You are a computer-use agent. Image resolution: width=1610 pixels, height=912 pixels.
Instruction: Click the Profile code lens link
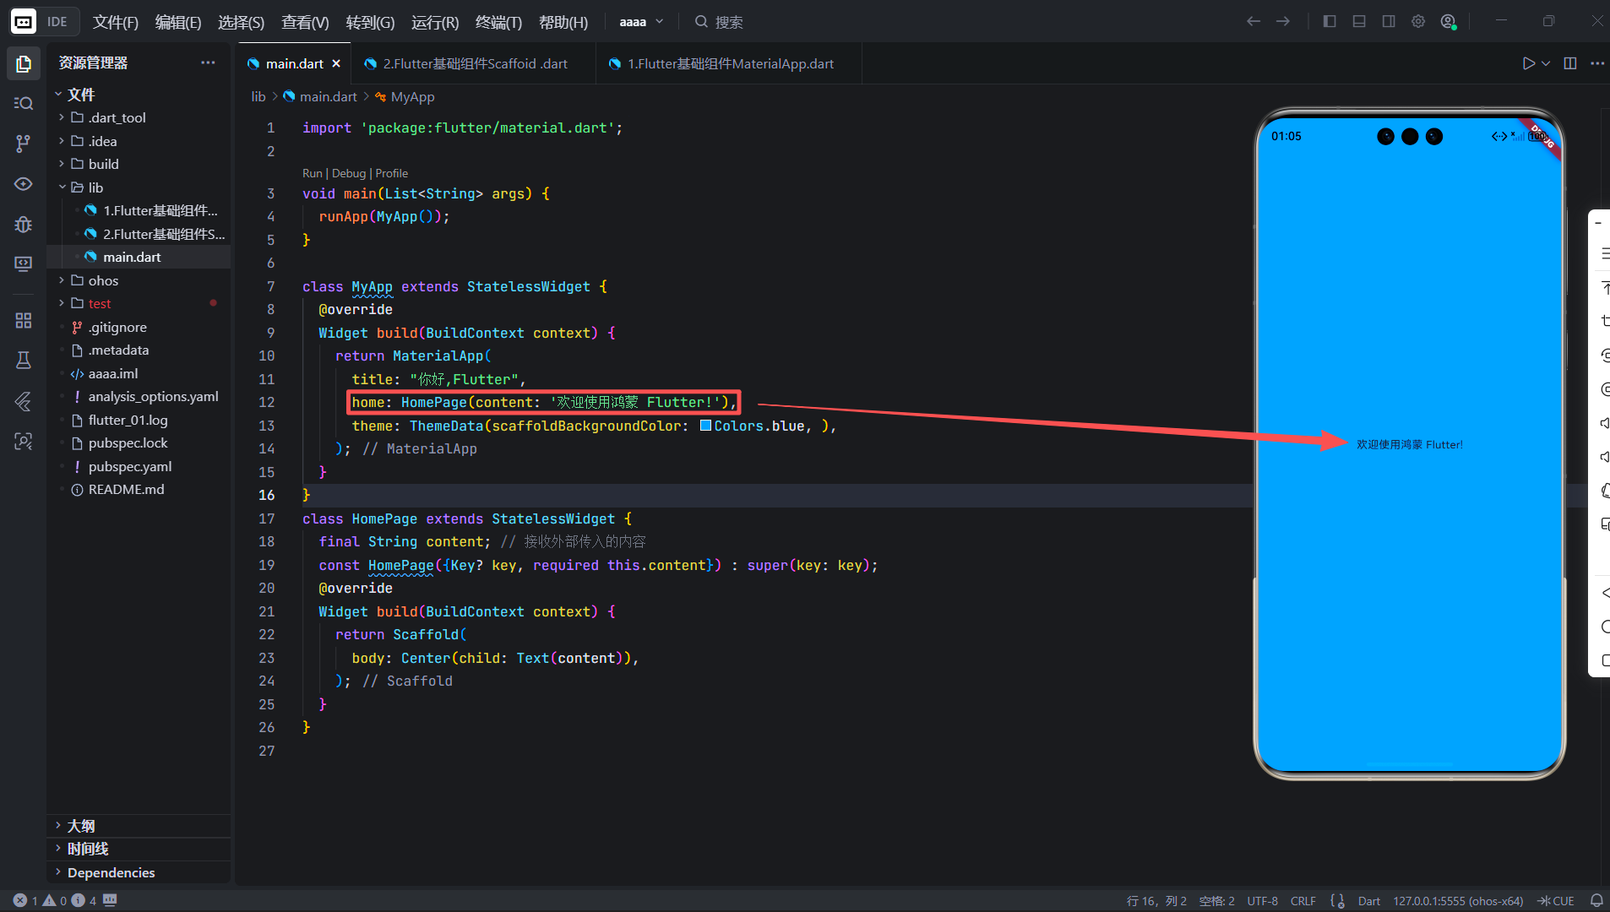point(392,173)
